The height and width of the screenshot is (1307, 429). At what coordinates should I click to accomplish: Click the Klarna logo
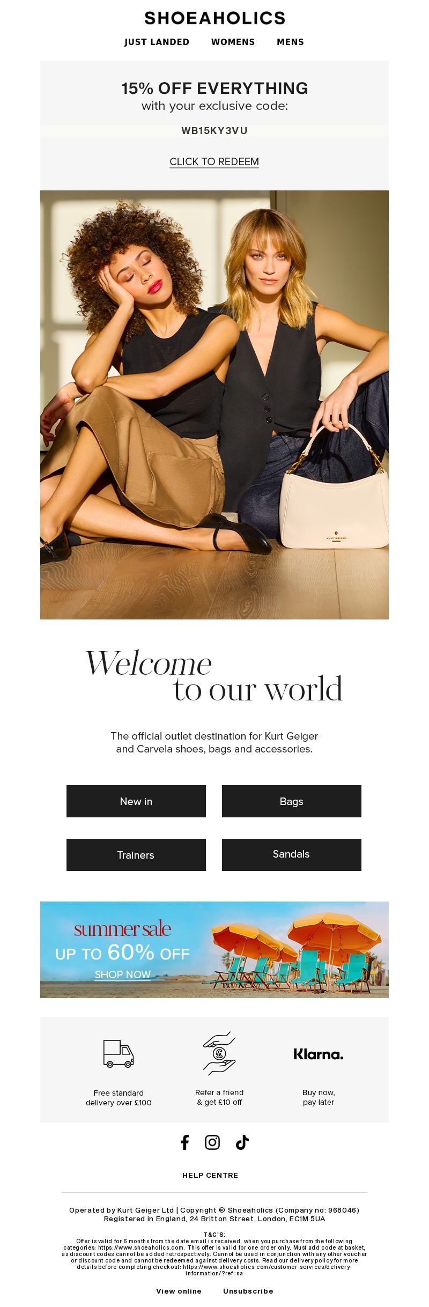(x=319, y=1054)
